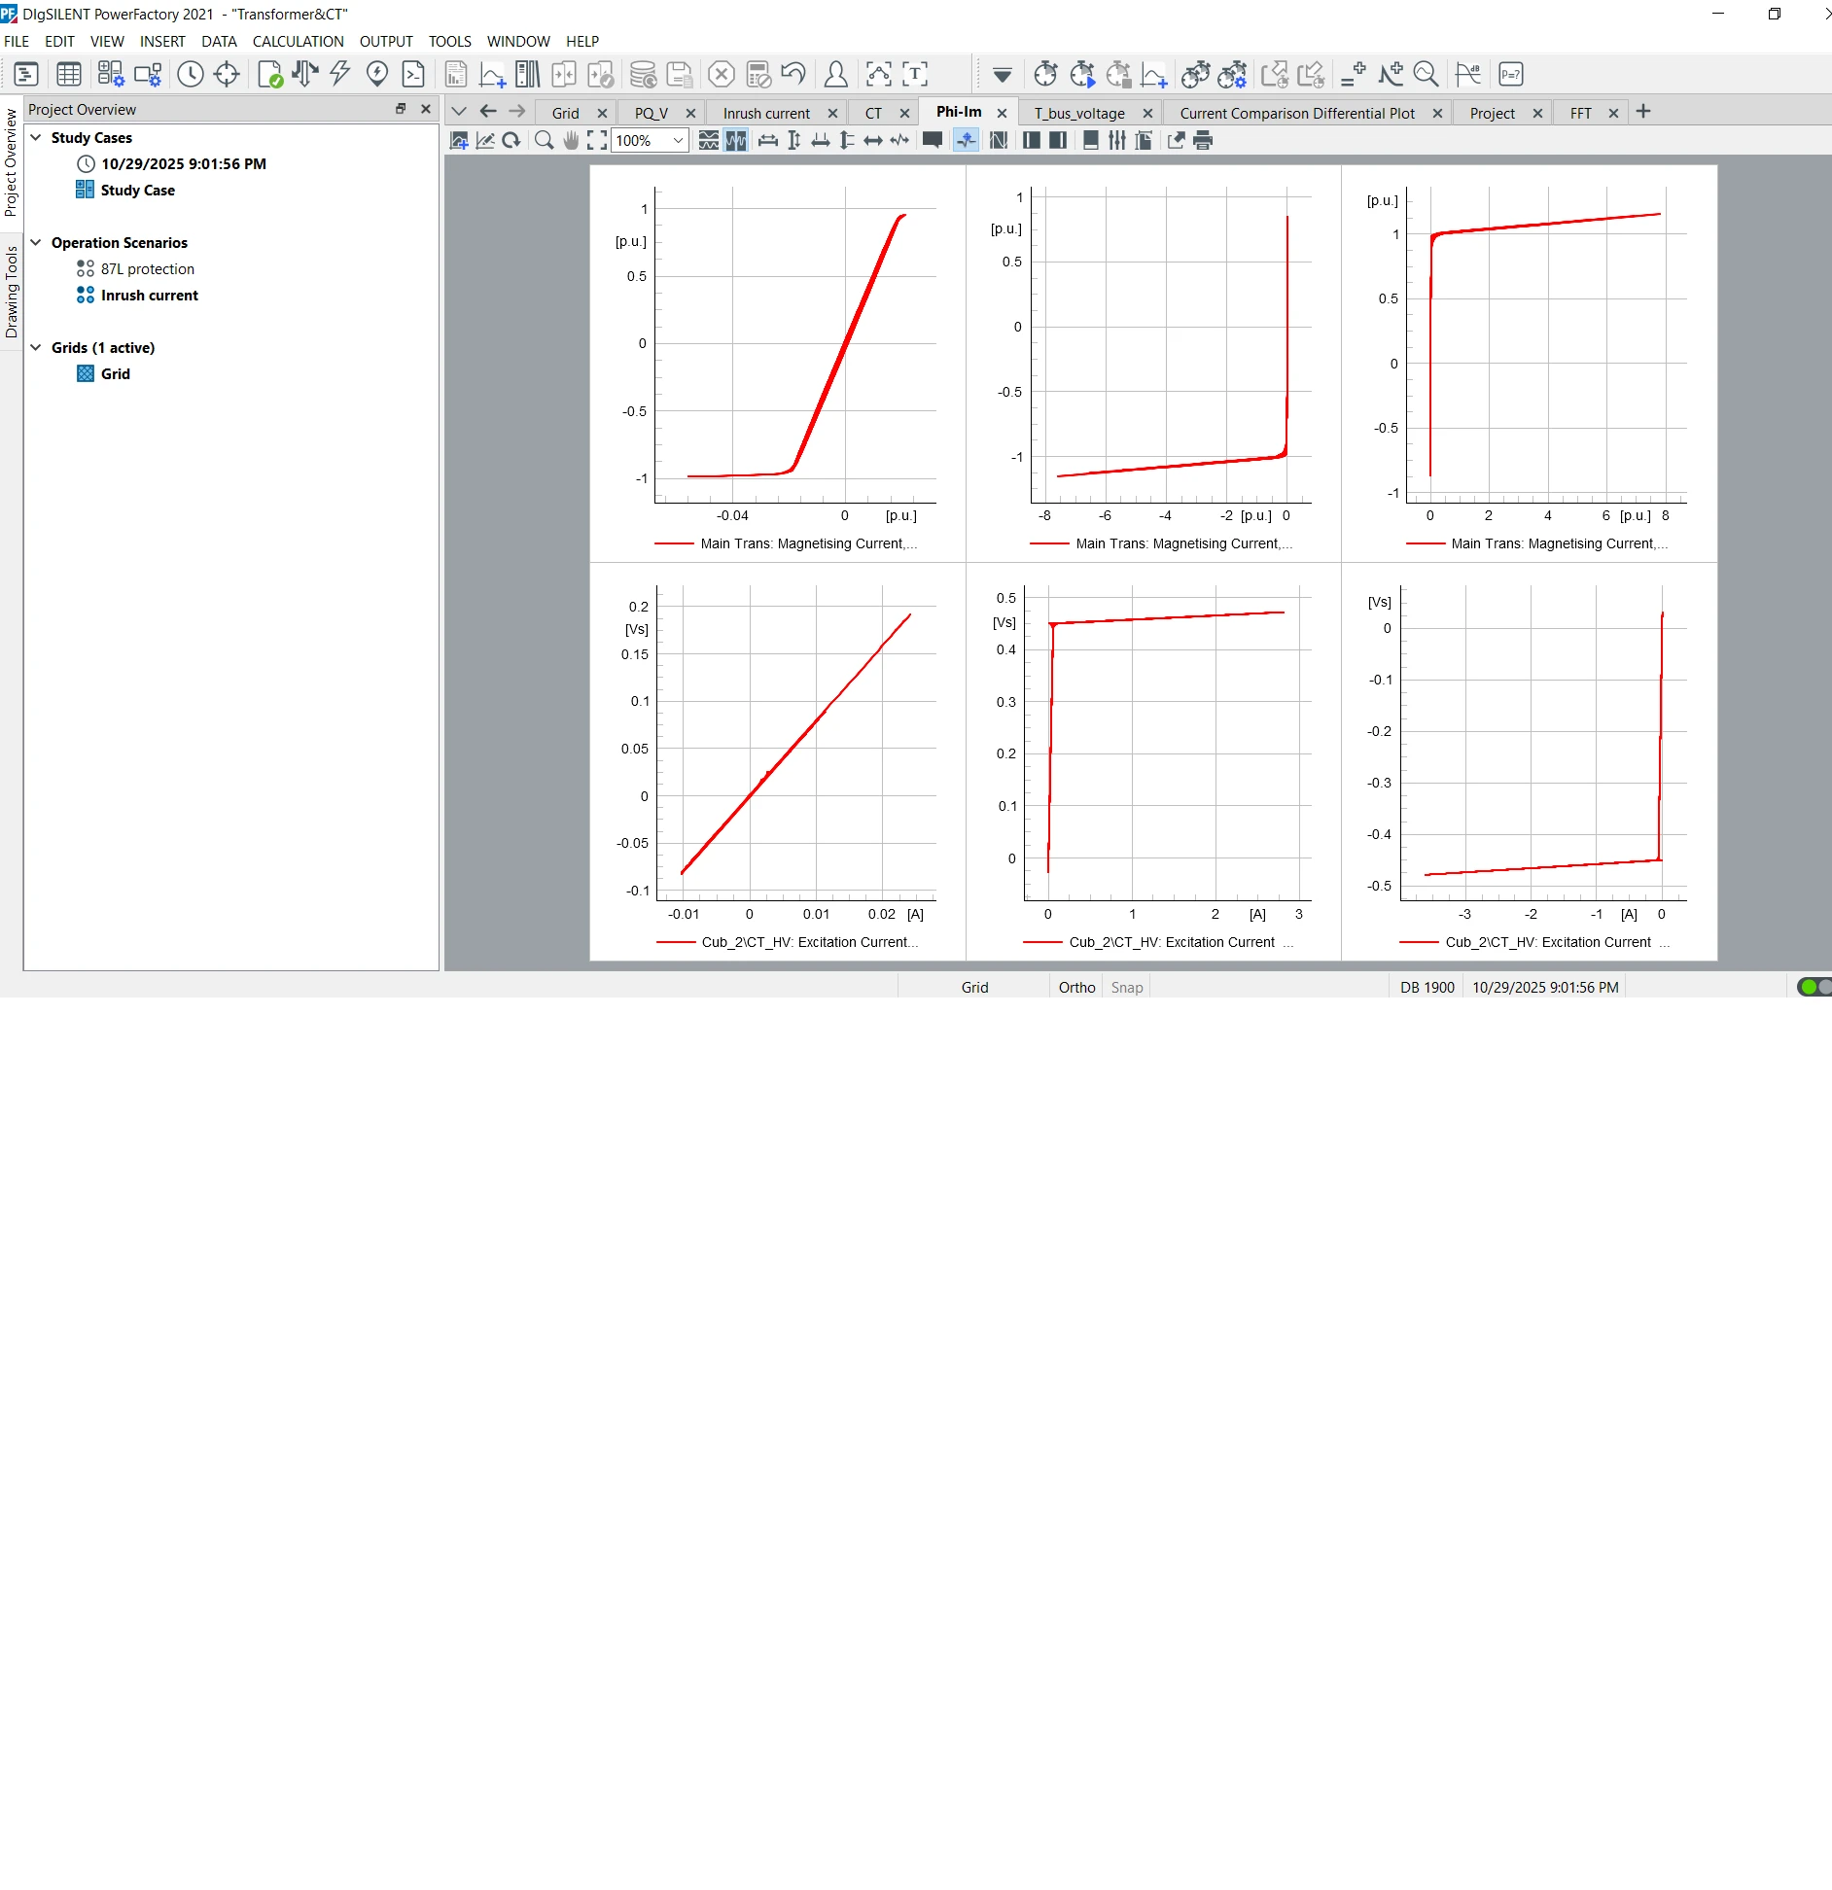Click the Date/Time of Study Case clock icon
This screenshot has width=1832, height=1890.
pyautogui.click(x=191, y=74)
